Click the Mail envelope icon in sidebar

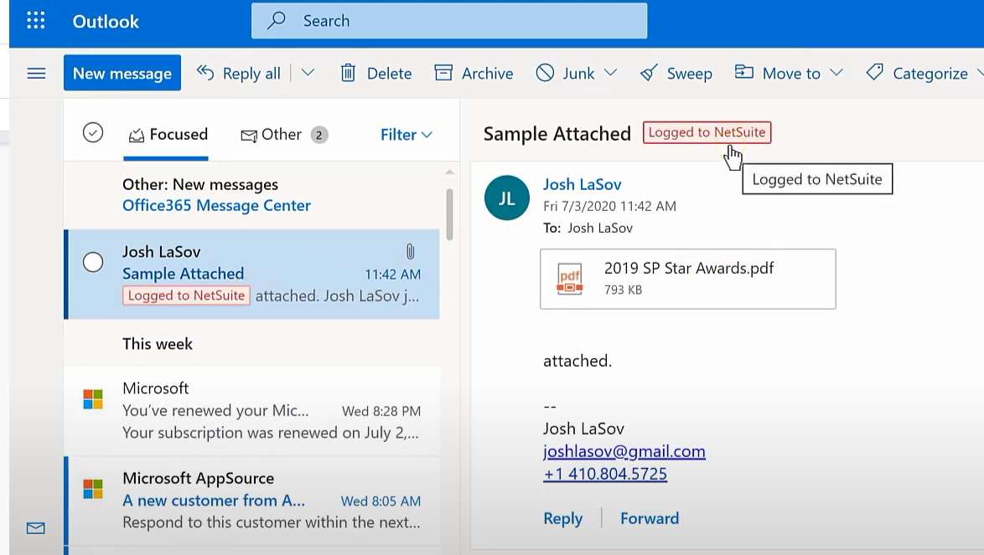tap(36, 528)
